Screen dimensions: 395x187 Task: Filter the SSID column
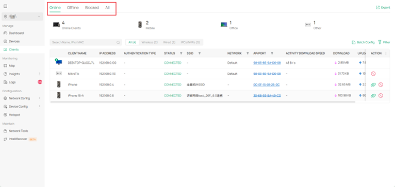click(199, 54)
